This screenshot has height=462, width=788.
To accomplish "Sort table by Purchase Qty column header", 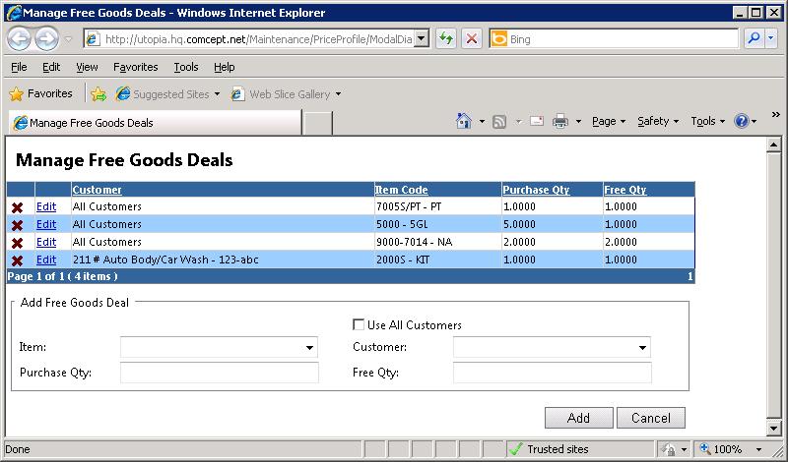I will click(x=536, y=190).
